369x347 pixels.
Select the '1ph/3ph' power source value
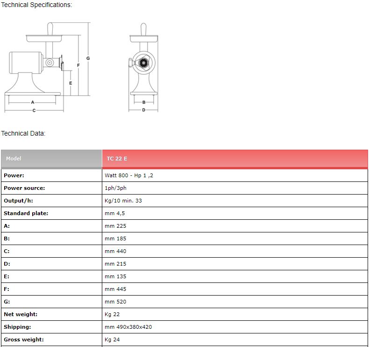point(115,188)
